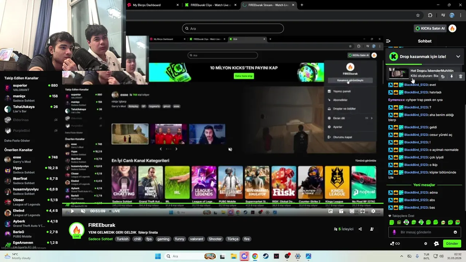Bookmark this page with the star icon
The width and height of the screenshot is (466, 262).
(418, 15)
